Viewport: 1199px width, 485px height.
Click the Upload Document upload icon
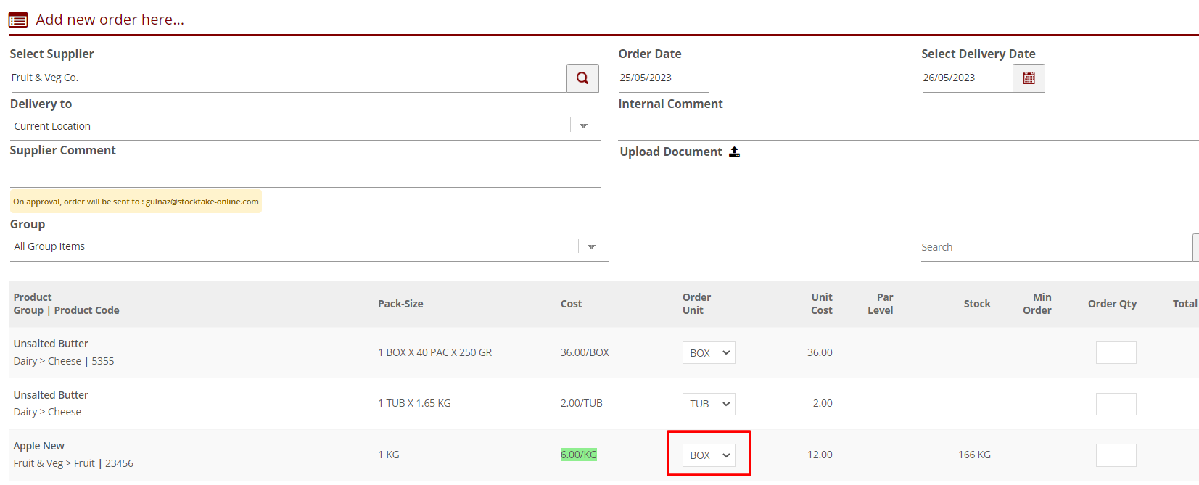(734, 152)
